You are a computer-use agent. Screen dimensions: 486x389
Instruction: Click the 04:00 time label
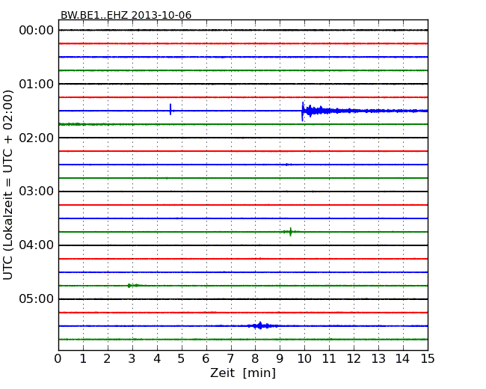[37, 245]
